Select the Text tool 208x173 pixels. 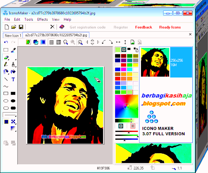(13, 80)
